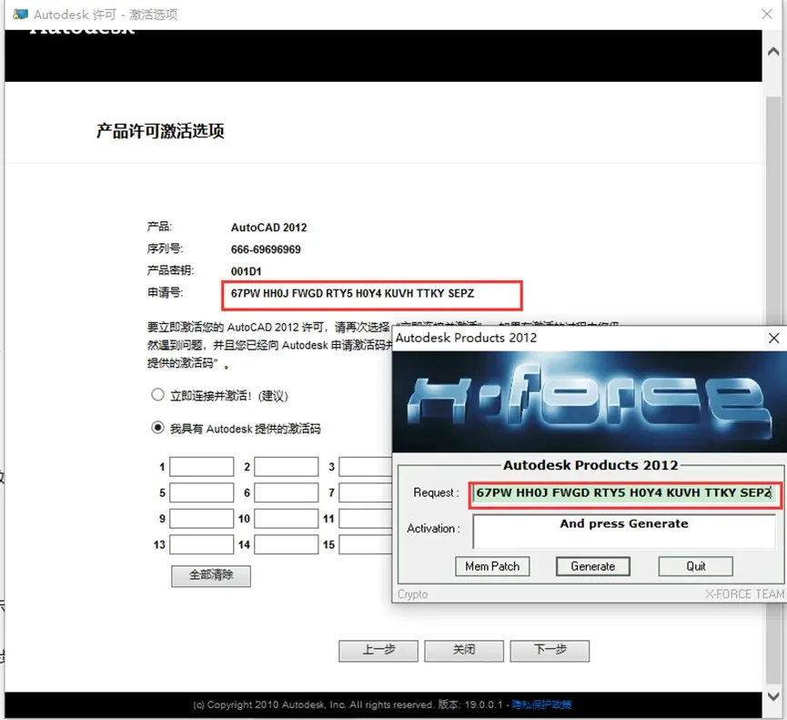Click activation code field 2
The width and height of the screenshot is (787, 720).
coord(286,466)
